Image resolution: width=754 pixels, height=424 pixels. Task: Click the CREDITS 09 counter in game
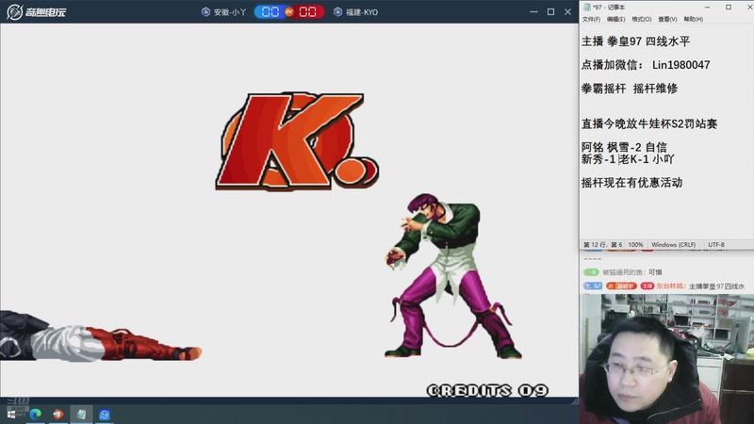(x=487, y=390)
